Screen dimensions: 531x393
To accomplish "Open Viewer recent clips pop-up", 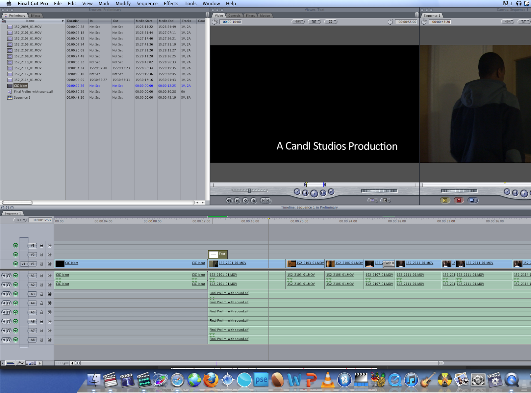I will click(x=373, y=200).
